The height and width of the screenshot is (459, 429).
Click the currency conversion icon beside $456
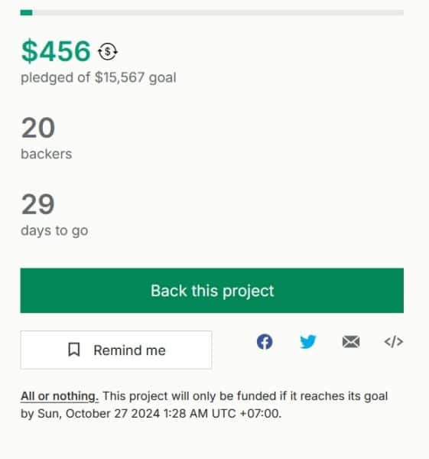click(x=107, y=52)
